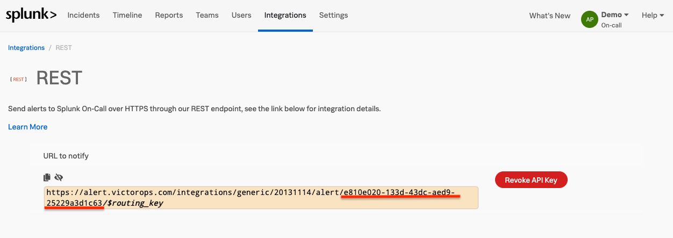Viewport: 673px width, 238px height.
Task: Click the Splunk logo
Action: pyautogui.click(x=31, y=16)
